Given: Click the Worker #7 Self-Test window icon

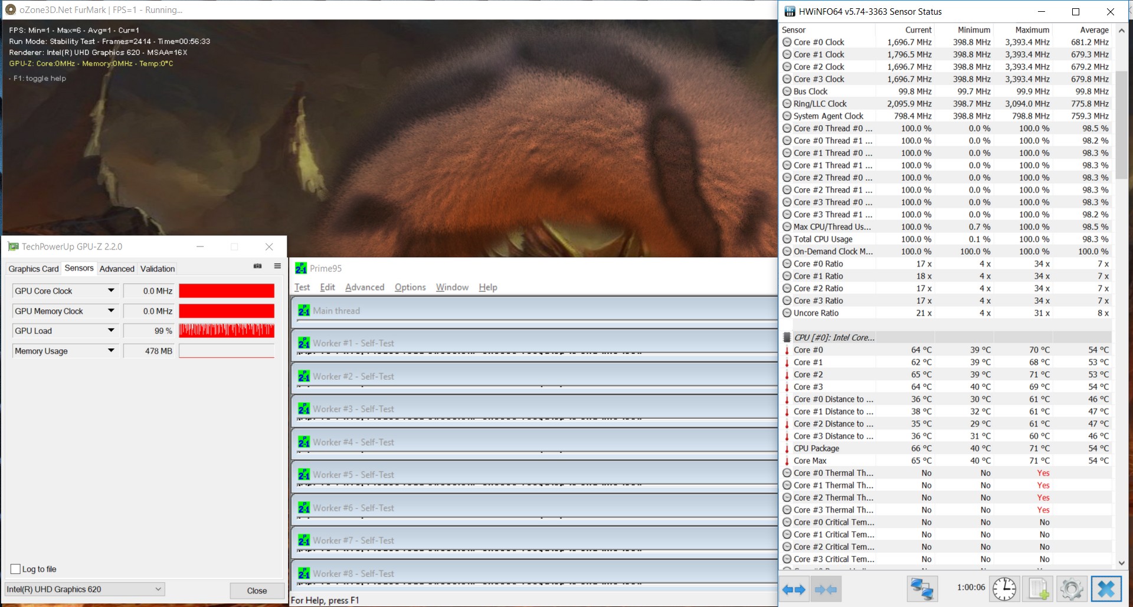Looking at the screenshot, I should (x=304, y=540).
